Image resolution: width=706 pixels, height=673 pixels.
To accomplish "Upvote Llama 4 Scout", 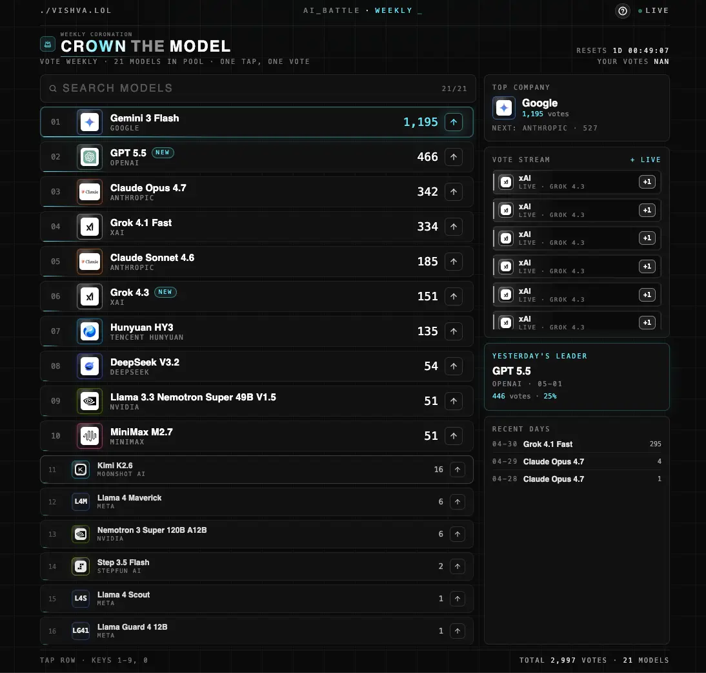I will pyautogui.click(x=457, y=599).
